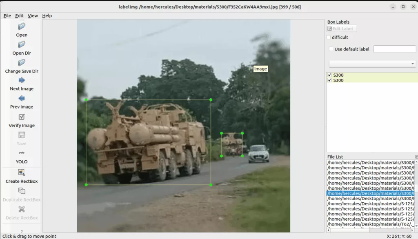Screen dimensions: 418x239
Task: Enable the Use default label checkbox
Action: [x=331, y=49]
